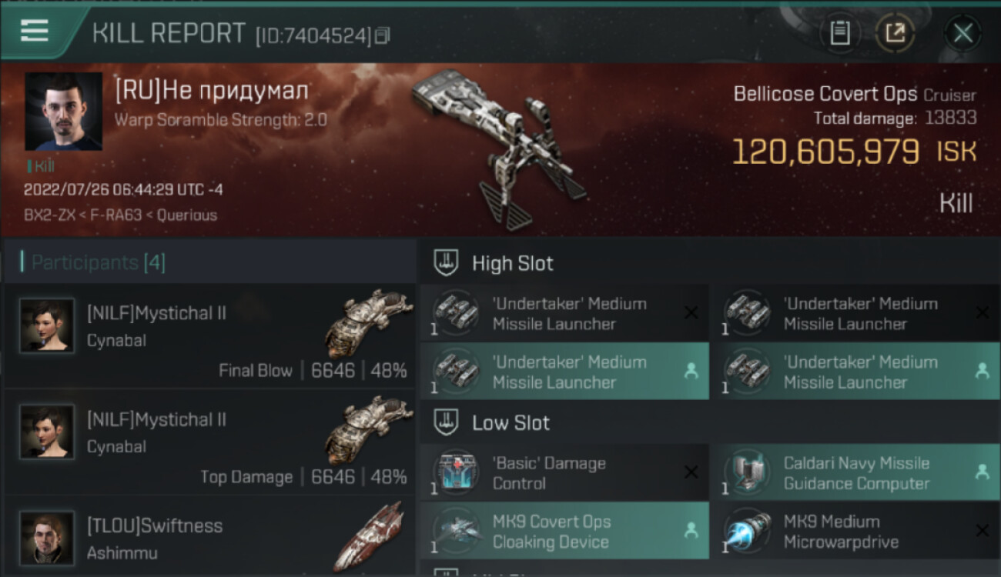The height and width of the screenshot is (577, 1001).
Task: Click the Low Slot section header icon
Action: (x=445, y=422)
